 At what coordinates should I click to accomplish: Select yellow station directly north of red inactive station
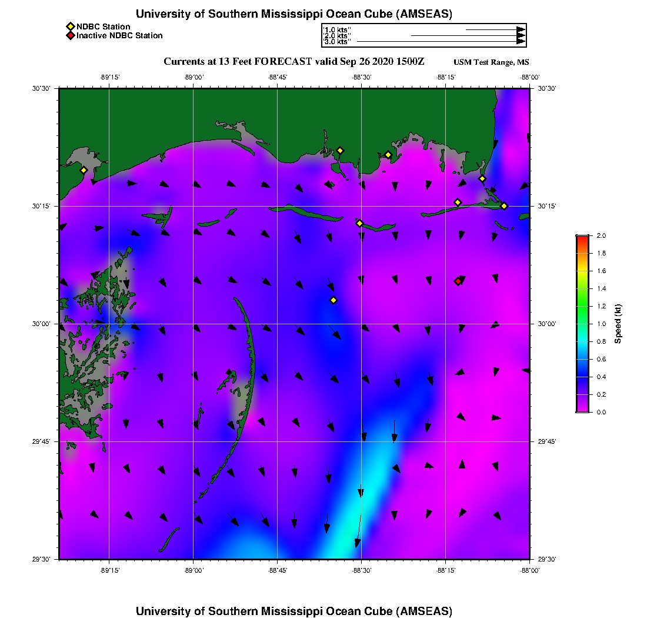point(458,202)
